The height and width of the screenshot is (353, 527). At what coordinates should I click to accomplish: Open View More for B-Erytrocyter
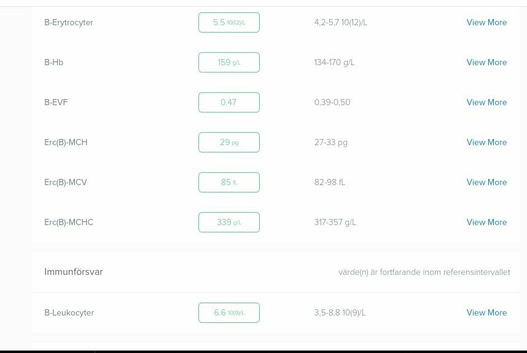coord(486,23)
